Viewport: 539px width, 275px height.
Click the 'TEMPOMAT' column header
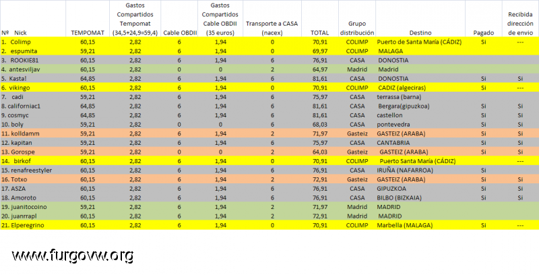pos(88,33)
